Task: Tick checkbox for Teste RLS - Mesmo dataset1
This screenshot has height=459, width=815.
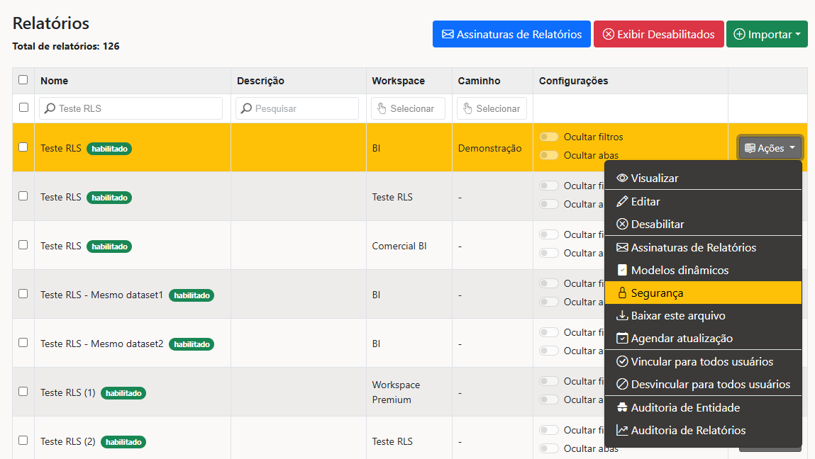Action: click(23, 294)
